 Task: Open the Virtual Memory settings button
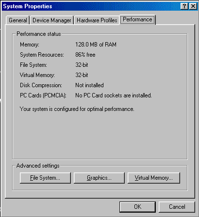154,178
